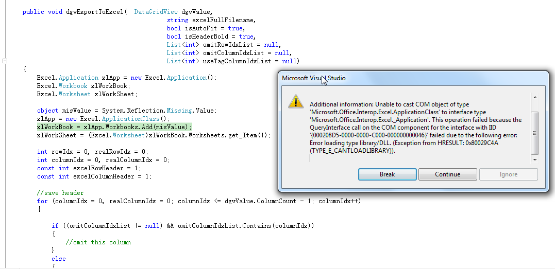Image resolution: width=555 pixels, height=269 pixels.
Task: Click the '//save header' comment
Action: [x=60, y=193]
